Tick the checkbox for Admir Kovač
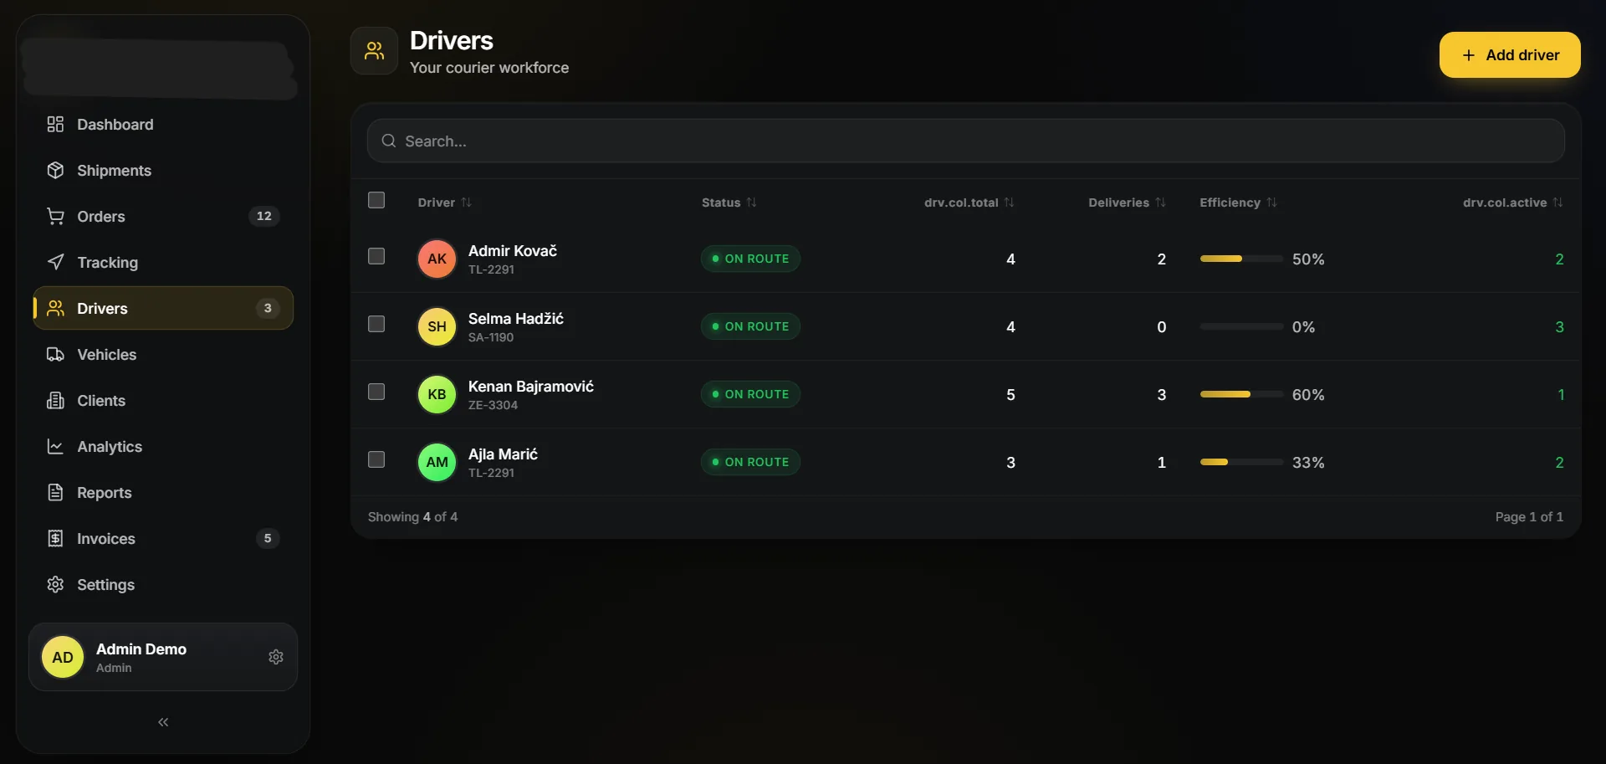The height and width of the screenshot is (764, 1606). (x=376, y=256)
